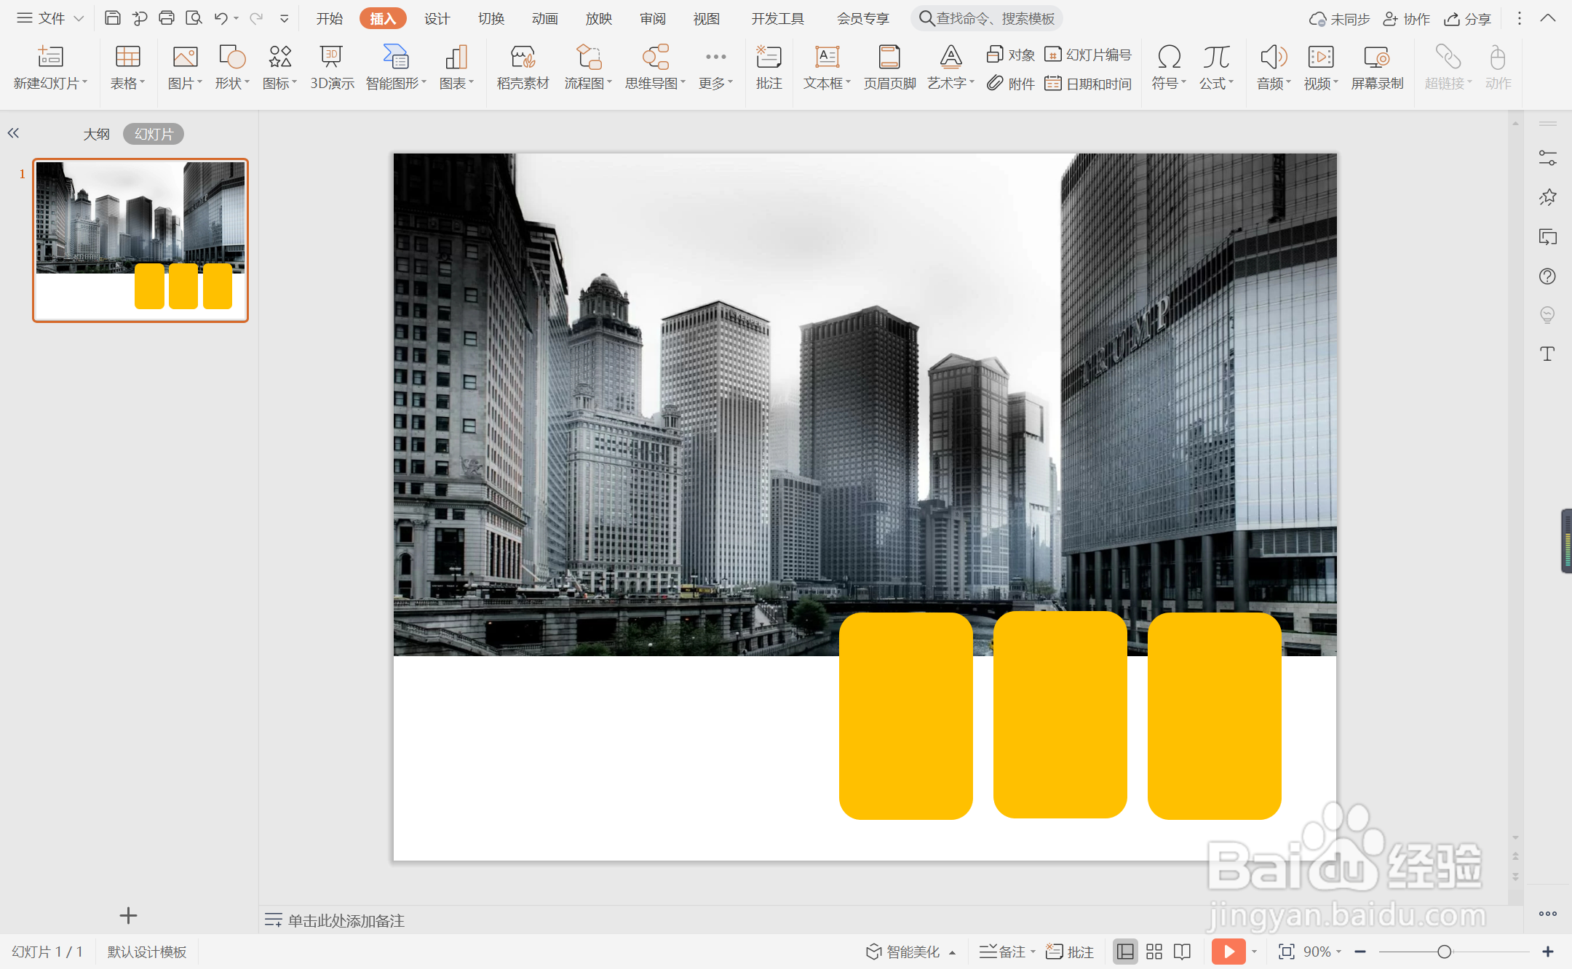Screen dimensions: 1572x969
Task: Click the 分享 (Share) button
Action: (1468, 19)
